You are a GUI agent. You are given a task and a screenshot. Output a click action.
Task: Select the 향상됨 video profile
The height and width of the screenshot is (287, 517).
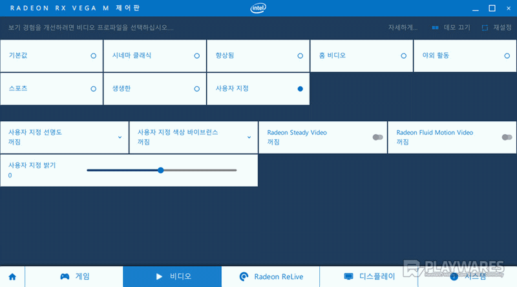click(258, 55)
